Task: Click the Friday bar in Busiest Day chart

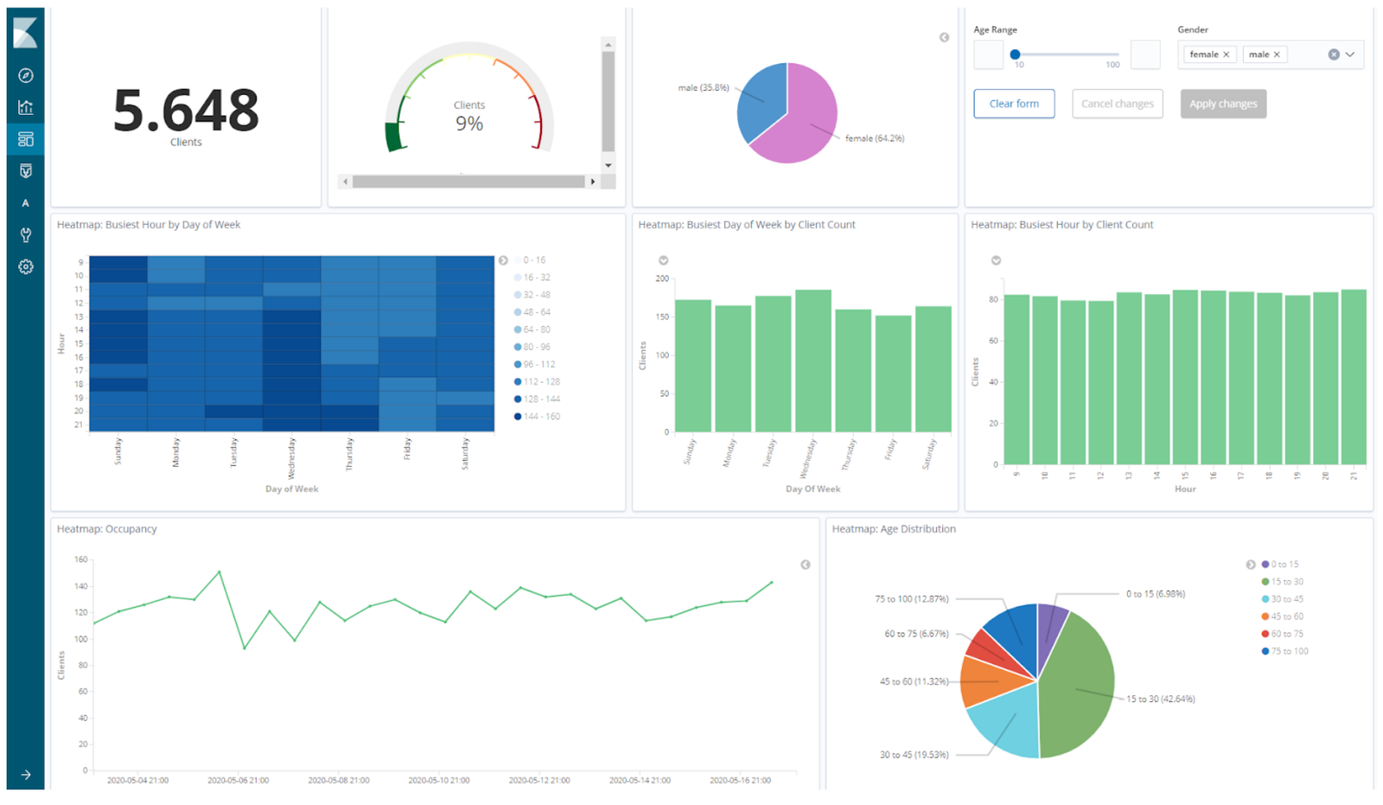Action: pyautogui.click(x=893, y=374)
